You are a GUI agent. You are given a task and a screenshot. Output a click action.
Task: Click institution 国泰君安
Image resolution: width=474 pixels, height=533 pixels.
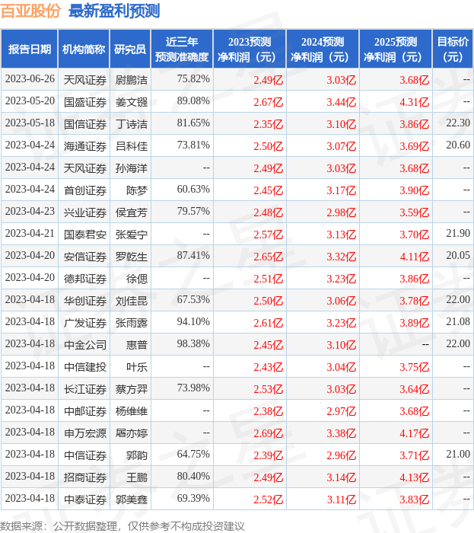pos(85,235)
